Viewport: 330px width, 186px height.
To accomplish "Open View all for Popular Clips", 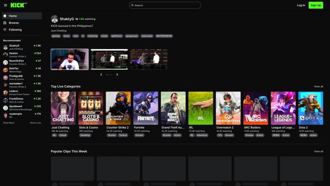I will point(318,151).
